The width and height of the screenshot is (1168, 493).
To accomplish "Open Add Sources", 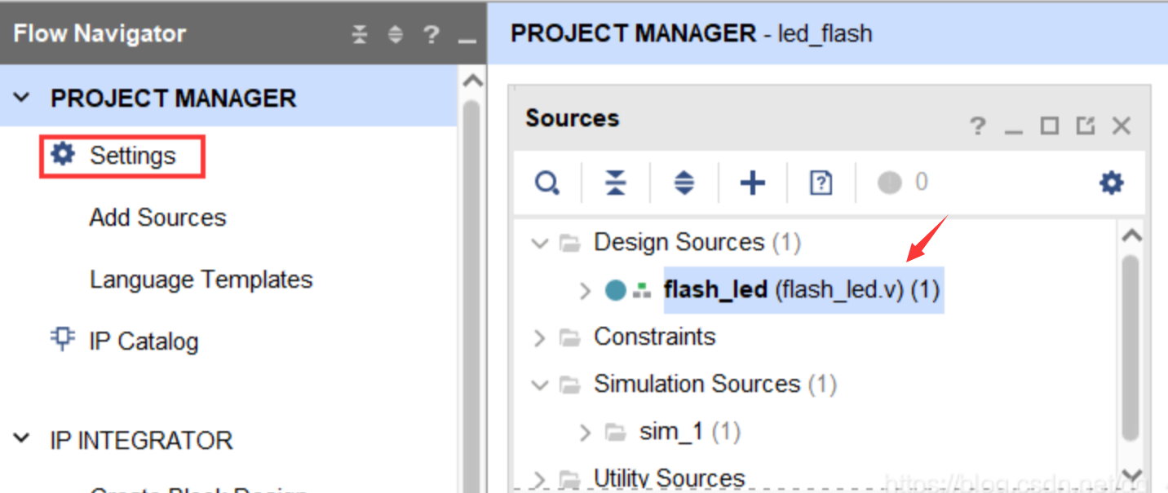I will [x=157, y=218].
